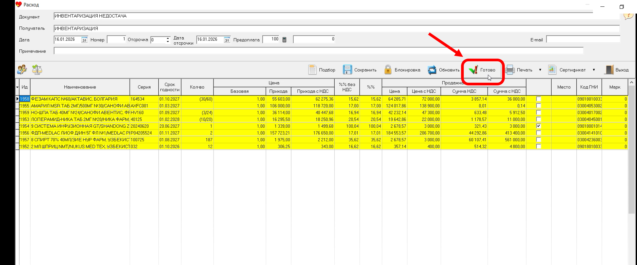Screen dimensions: 637x265
Task: Click the balance scales icon
Action: click(37, 70)
